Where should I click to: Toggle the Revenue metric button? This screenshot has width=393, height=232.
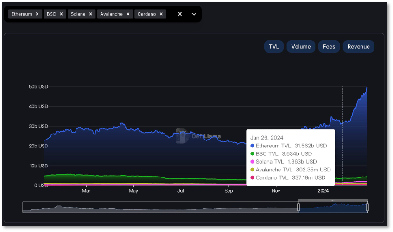pyautogui.click(x=358, y=46)
